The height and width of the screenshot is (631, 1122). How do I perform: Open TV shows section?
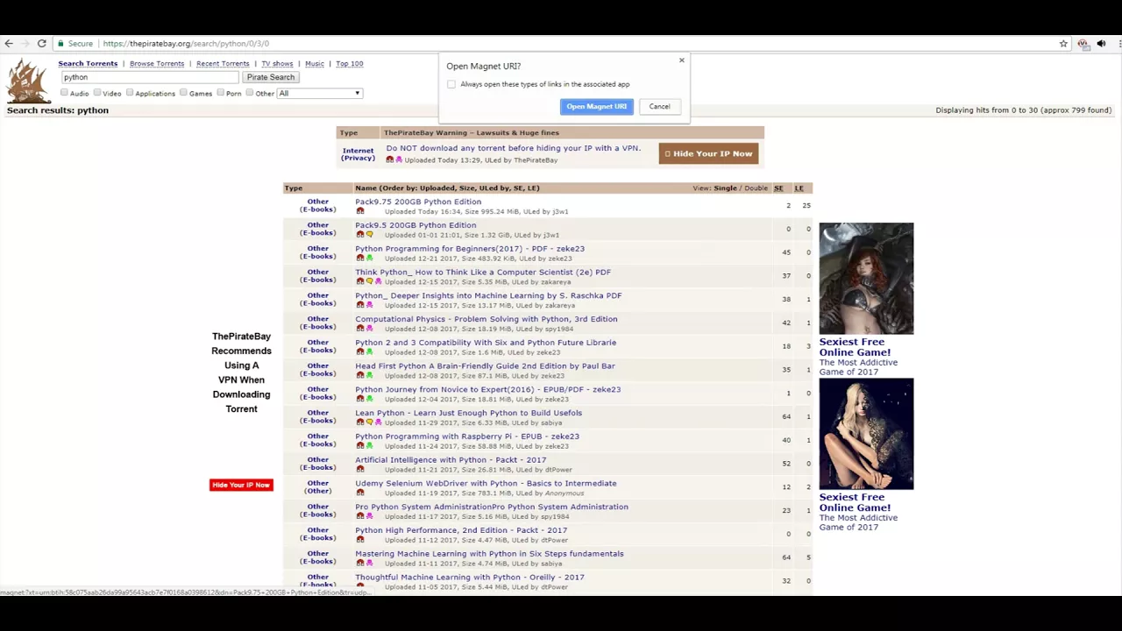click(x=277, y=64)
